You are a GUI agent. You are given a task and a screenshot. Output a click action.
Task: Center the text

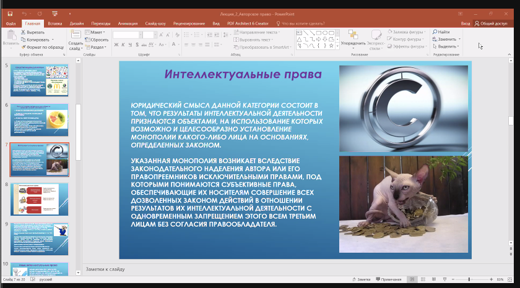click(193, 44)
